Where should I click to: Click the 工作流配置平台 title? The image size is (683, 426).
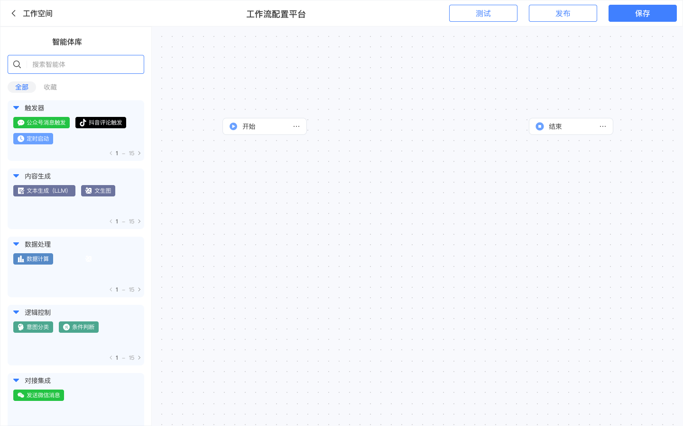276,14
